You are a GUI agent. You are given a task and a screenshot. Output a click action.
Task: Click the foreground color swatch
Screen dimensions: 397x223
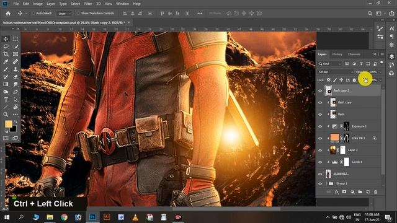[9, 124]
